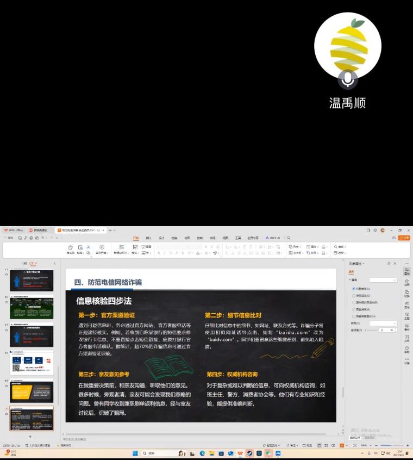Select the slide 16 thumbnail with green background
This screenshot has height=460, width=413.
click(32, 307)
